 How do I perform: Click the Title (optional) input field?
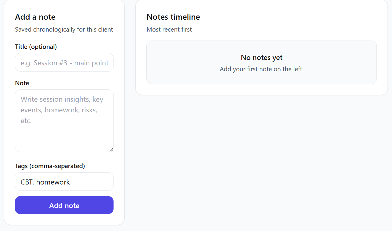tap(64, 63)
